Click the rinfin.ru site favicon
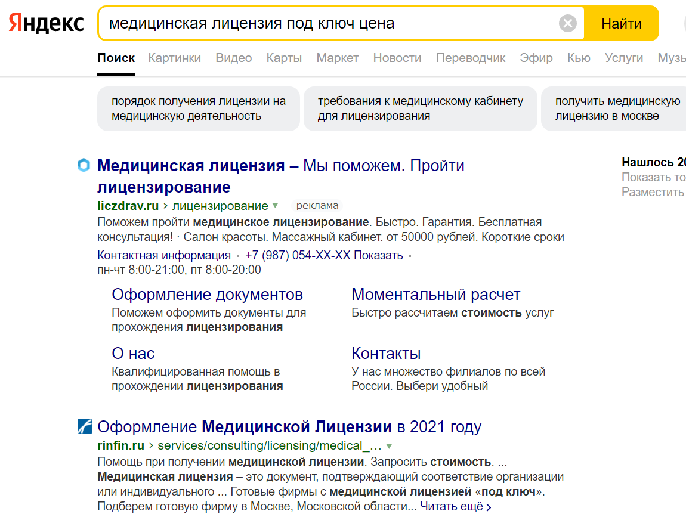This screenshot has width=686, height=514. [84, 426]
